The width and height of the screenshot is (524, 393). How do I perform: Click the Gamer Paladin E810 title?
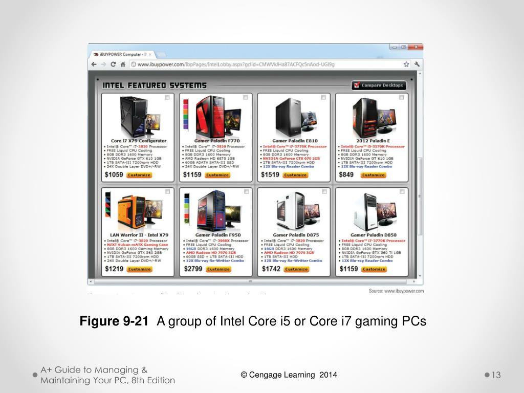pyautogui.click(x=295, y=141)
